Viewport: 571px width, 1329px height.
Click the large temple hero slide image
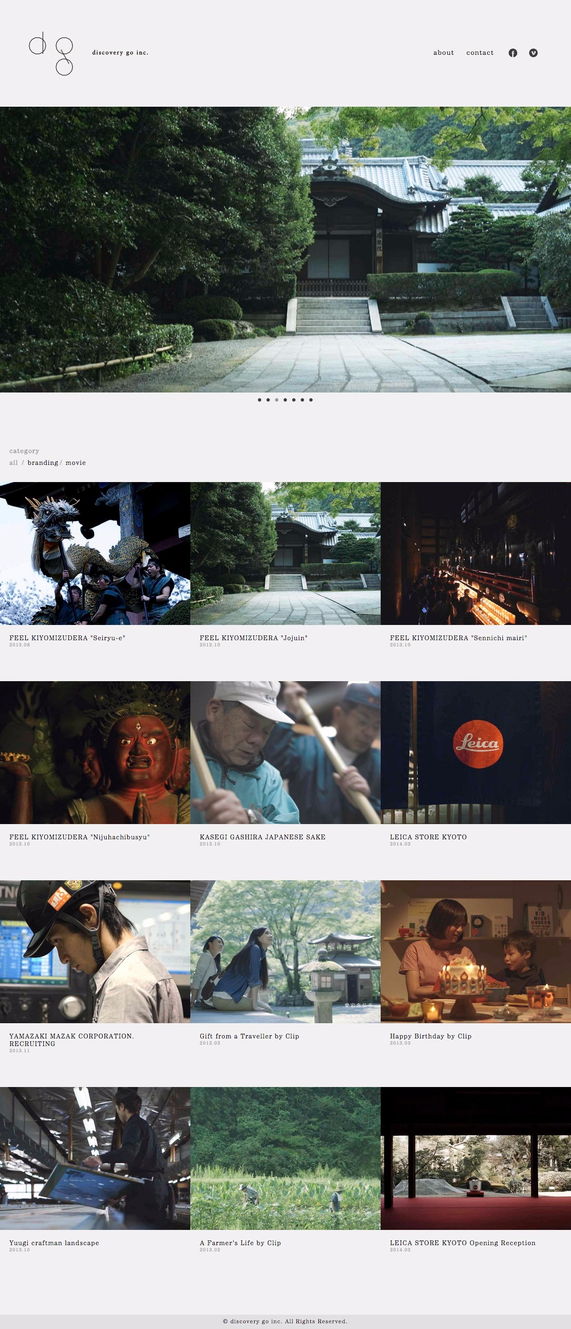285,249
